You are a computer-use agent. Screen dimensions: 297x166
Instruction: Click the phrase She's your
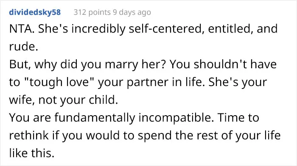[x=238, y=82]
